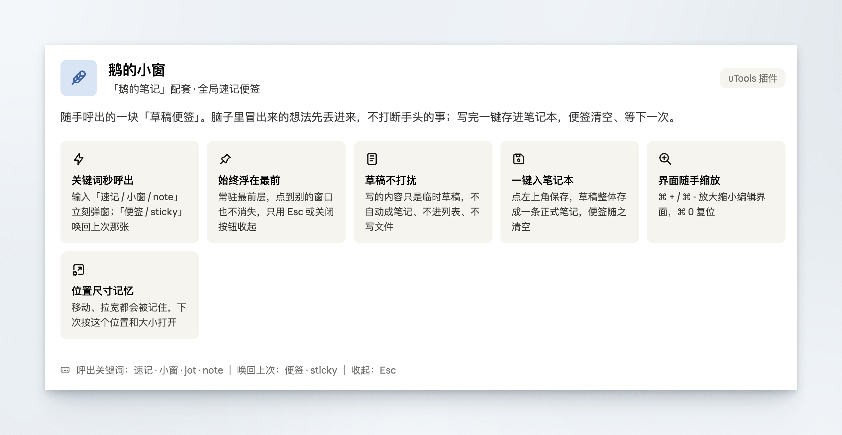Click subtitle 「鹅的笔记」配套 · 全局速记便签
842x435 pixels.
(184, 89)
